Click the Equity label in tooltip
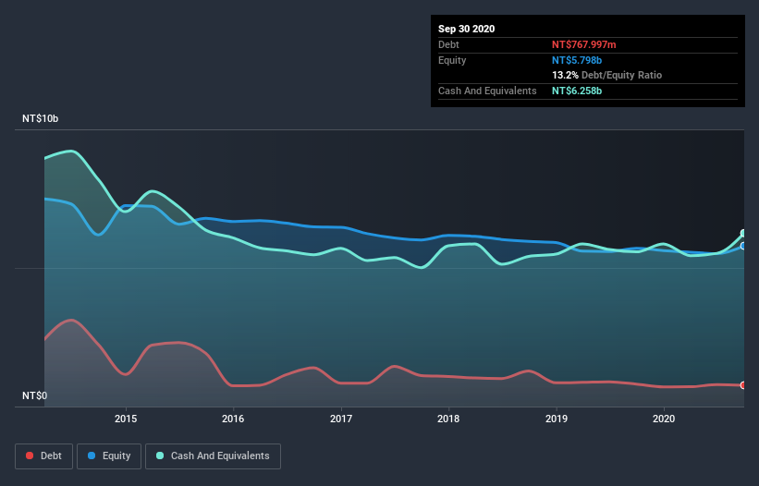 pos(452,60)
